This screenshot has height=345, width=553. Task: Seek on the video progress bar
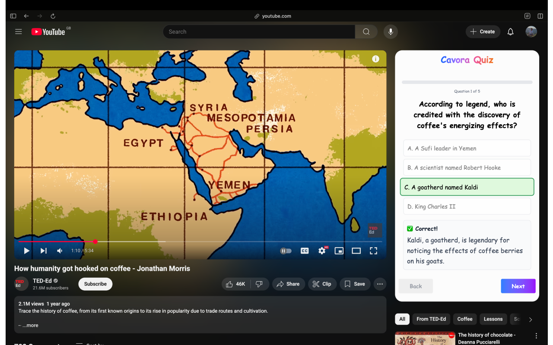[200, 241]
